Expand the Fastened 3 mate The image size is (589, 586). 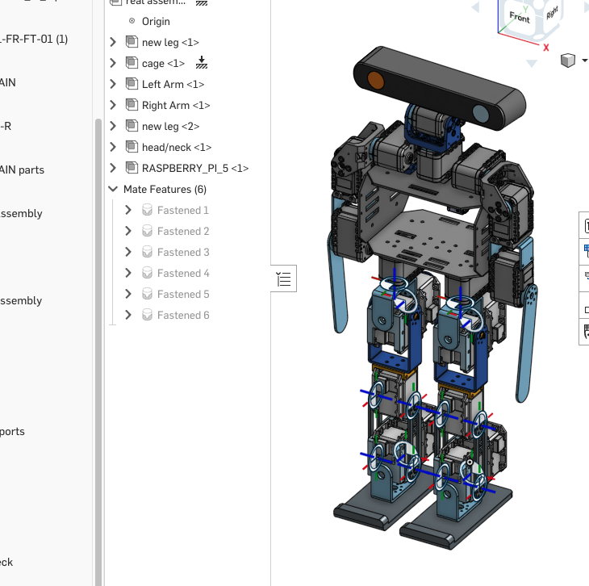pos(127,252)
